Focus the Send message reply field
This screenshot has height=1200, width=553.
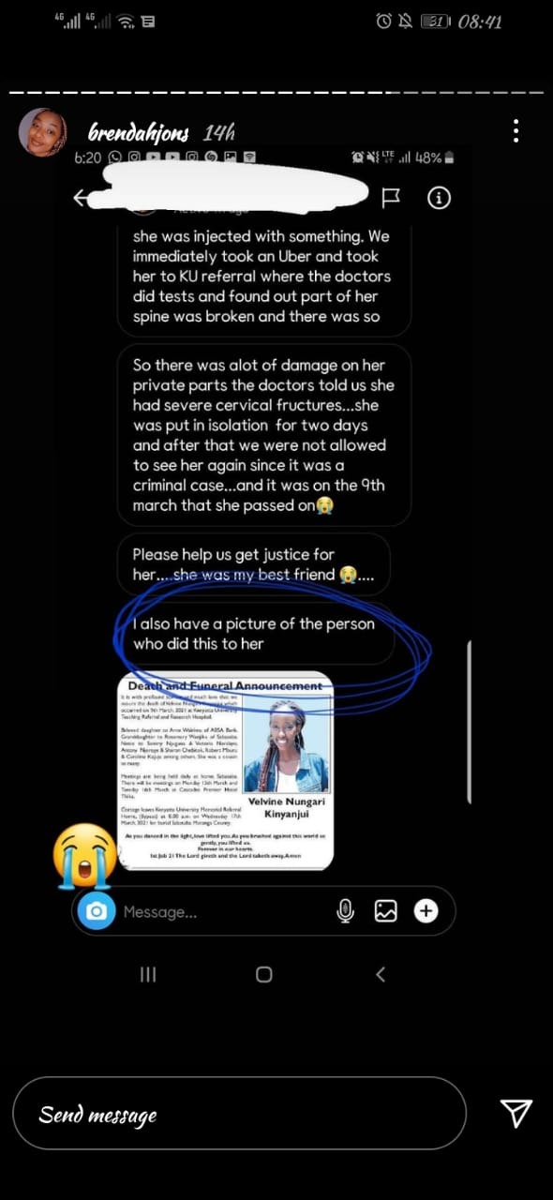point(239,1114)
